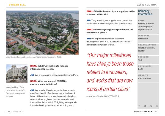Click the aerial photo caption ending in 1990
Image resolution: width=165 pixels, height=116 pixels.
coord(34,57)
